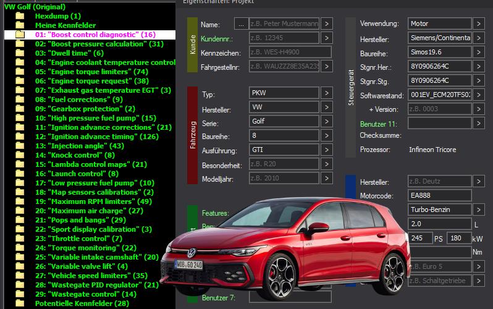This screenshot has height=309, width=493.
Task: Select the VW Golf (Original) root node
Action: tap(35, 7)
